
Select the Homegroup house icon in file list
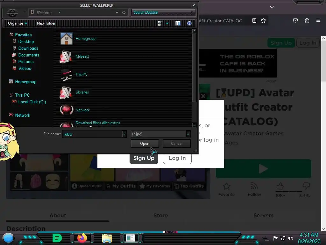(66, 39)
